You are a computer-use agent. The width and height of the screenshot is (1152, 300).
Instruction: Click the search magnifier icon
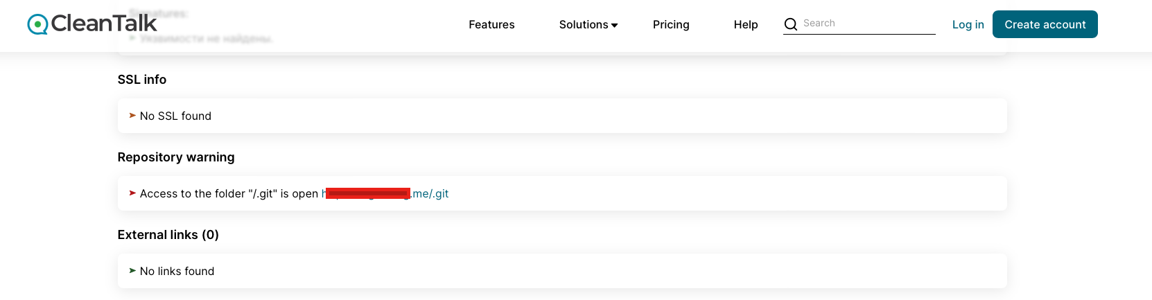click(790, 24)
